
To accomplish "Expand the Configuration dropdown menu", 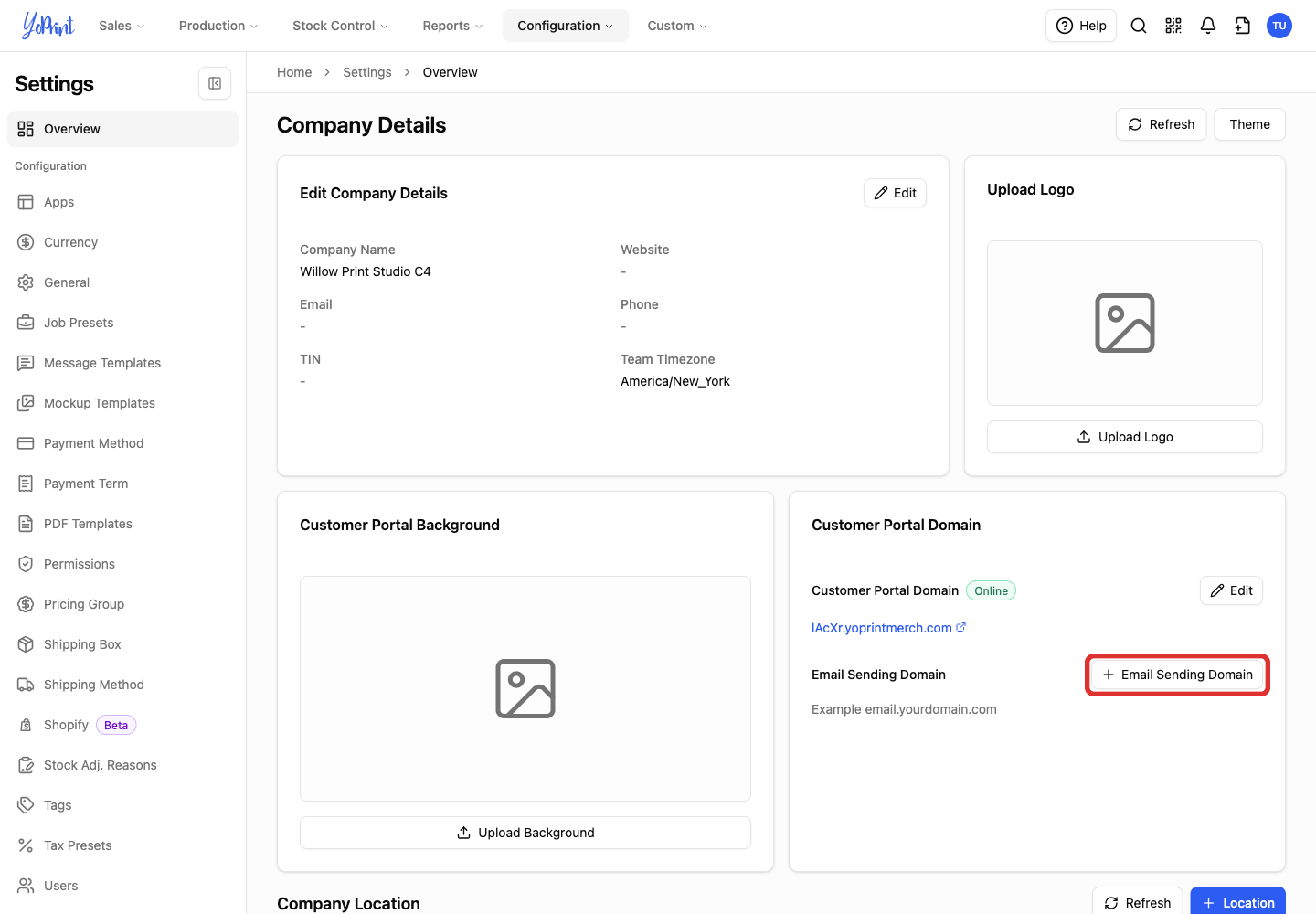I will pos(566,26).
